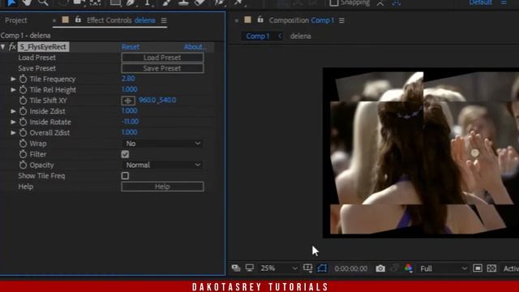Select the Clone Stamp tool

pos(183,2)
